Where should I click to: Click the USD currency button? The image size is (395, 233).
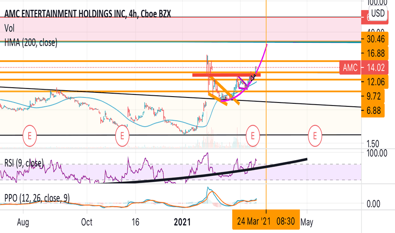[378, 13]
